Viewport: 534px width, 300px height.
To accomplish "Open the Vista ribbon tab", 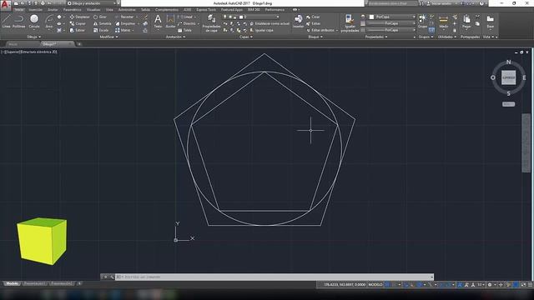I will coord(109,10).
